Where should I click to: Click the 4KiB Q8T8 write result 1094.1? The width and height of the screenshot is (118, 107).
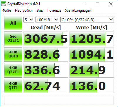92,55
